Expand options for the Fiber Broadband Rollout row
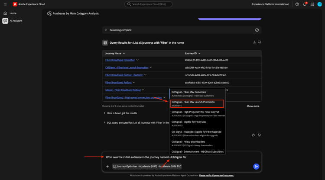The width and height of the screenshot is (325, 180). coord(134,82)
